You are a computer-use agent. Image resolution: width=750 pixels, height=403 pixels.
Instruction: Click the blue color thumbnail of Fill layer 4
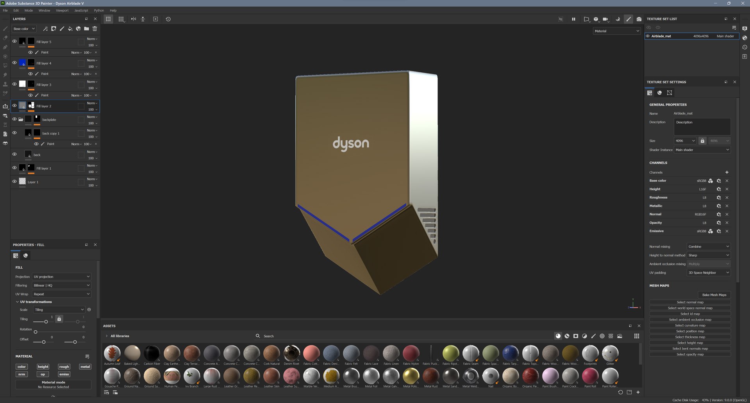[22, 63]
